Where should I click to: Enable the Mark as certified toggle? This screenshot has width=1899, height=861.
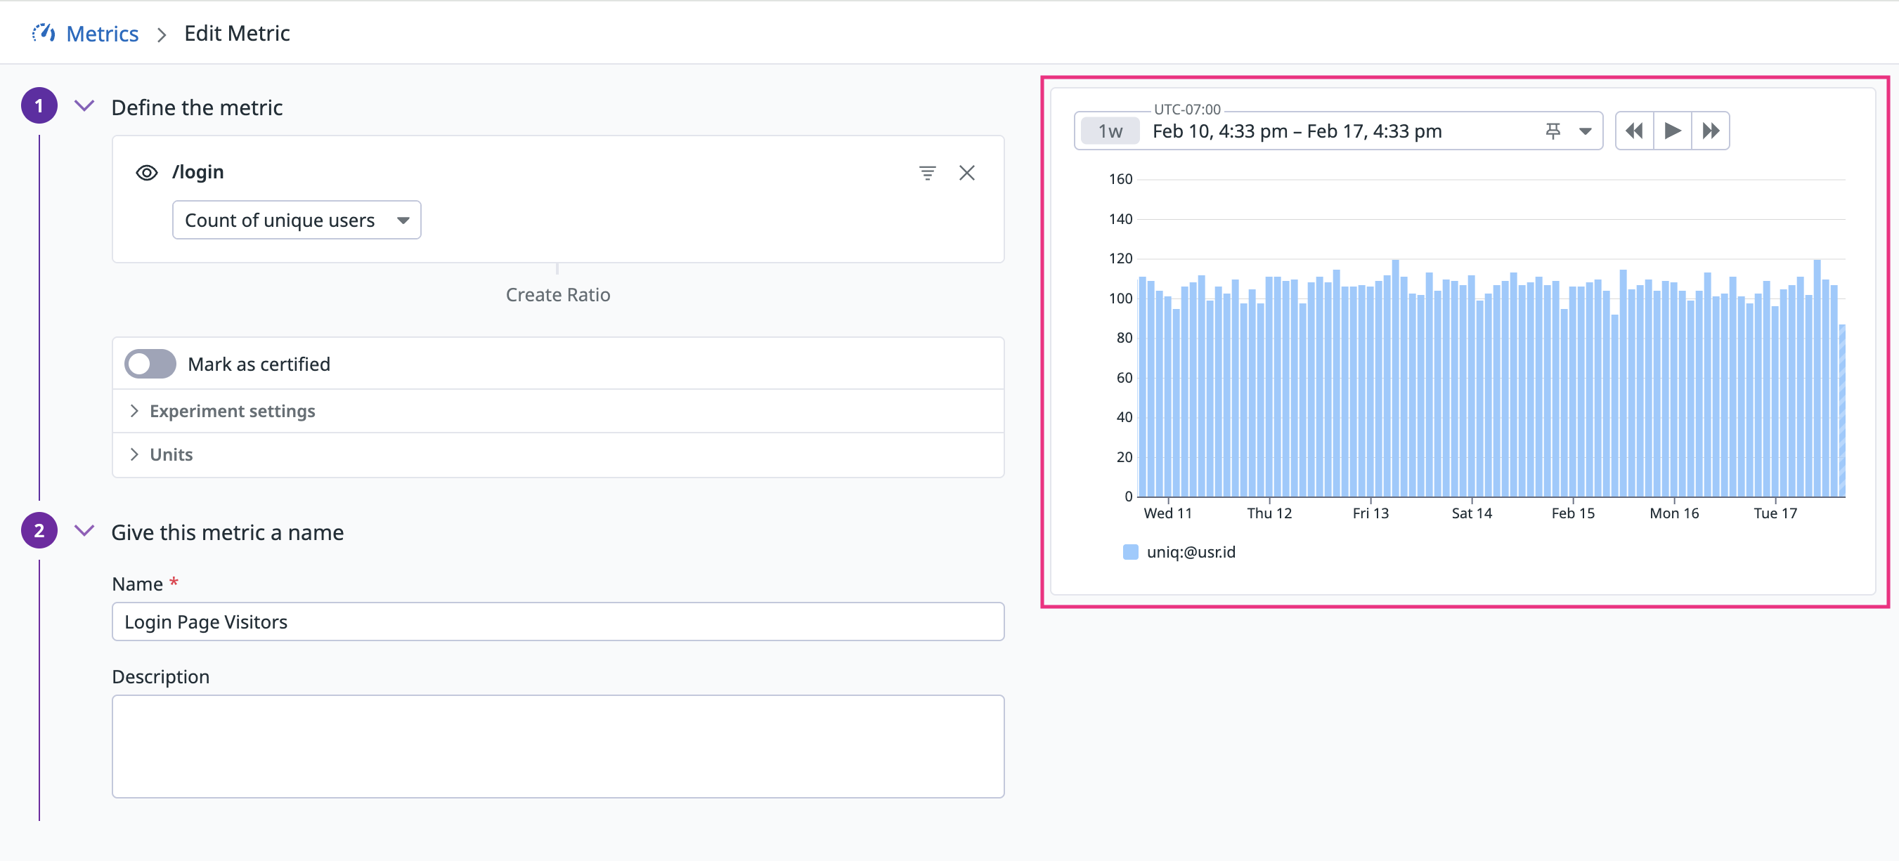pyautogui.click(x=150, y=364)
